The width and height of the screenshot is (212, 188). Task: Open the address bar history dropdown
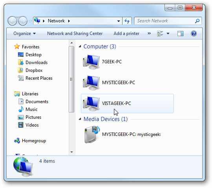(x=119, y=21)
